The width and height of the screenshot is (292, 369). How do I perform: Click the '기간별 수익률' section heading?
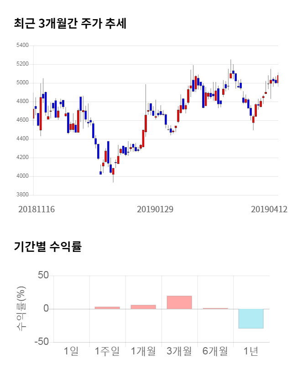[47, 247]
